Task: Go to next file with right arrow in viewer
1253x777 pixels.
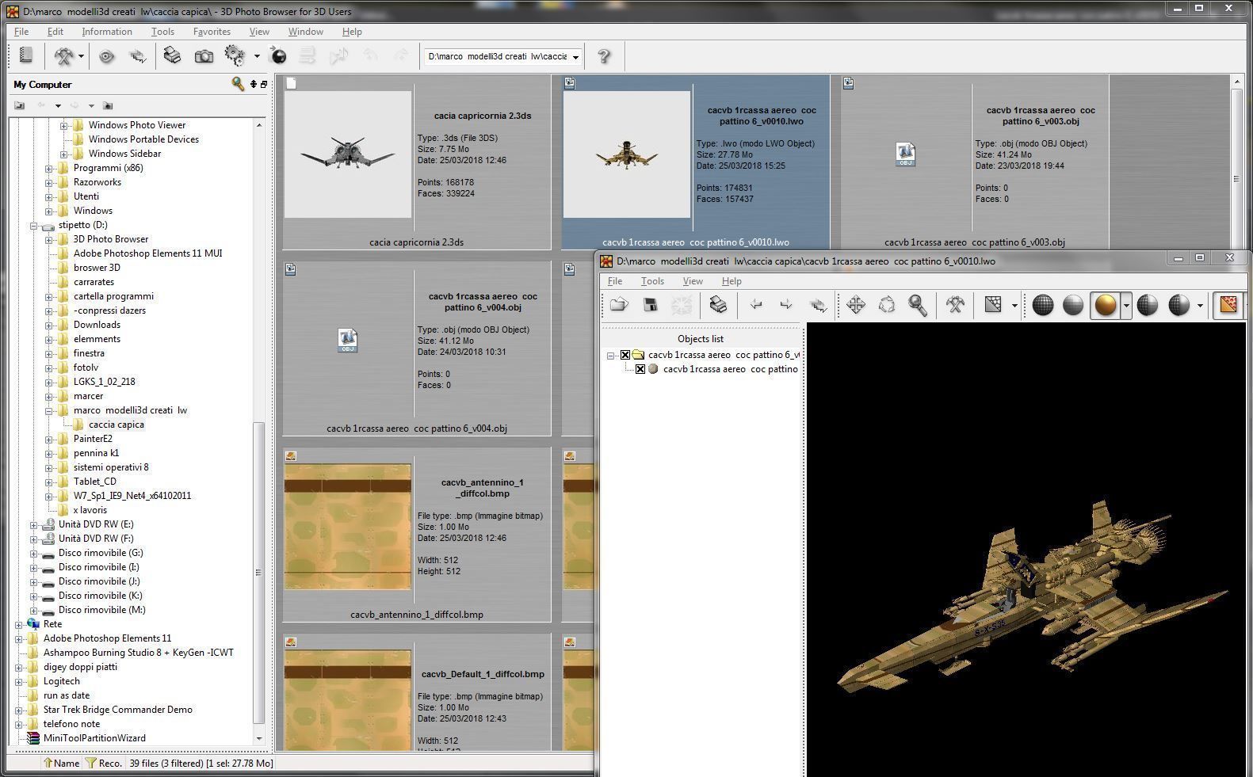Action: pyautogui.click(x=786, y=305)
